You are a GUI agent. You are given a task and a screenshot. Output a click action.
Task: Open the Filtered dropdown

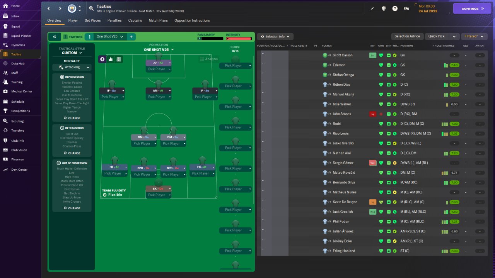coord(474,36)
